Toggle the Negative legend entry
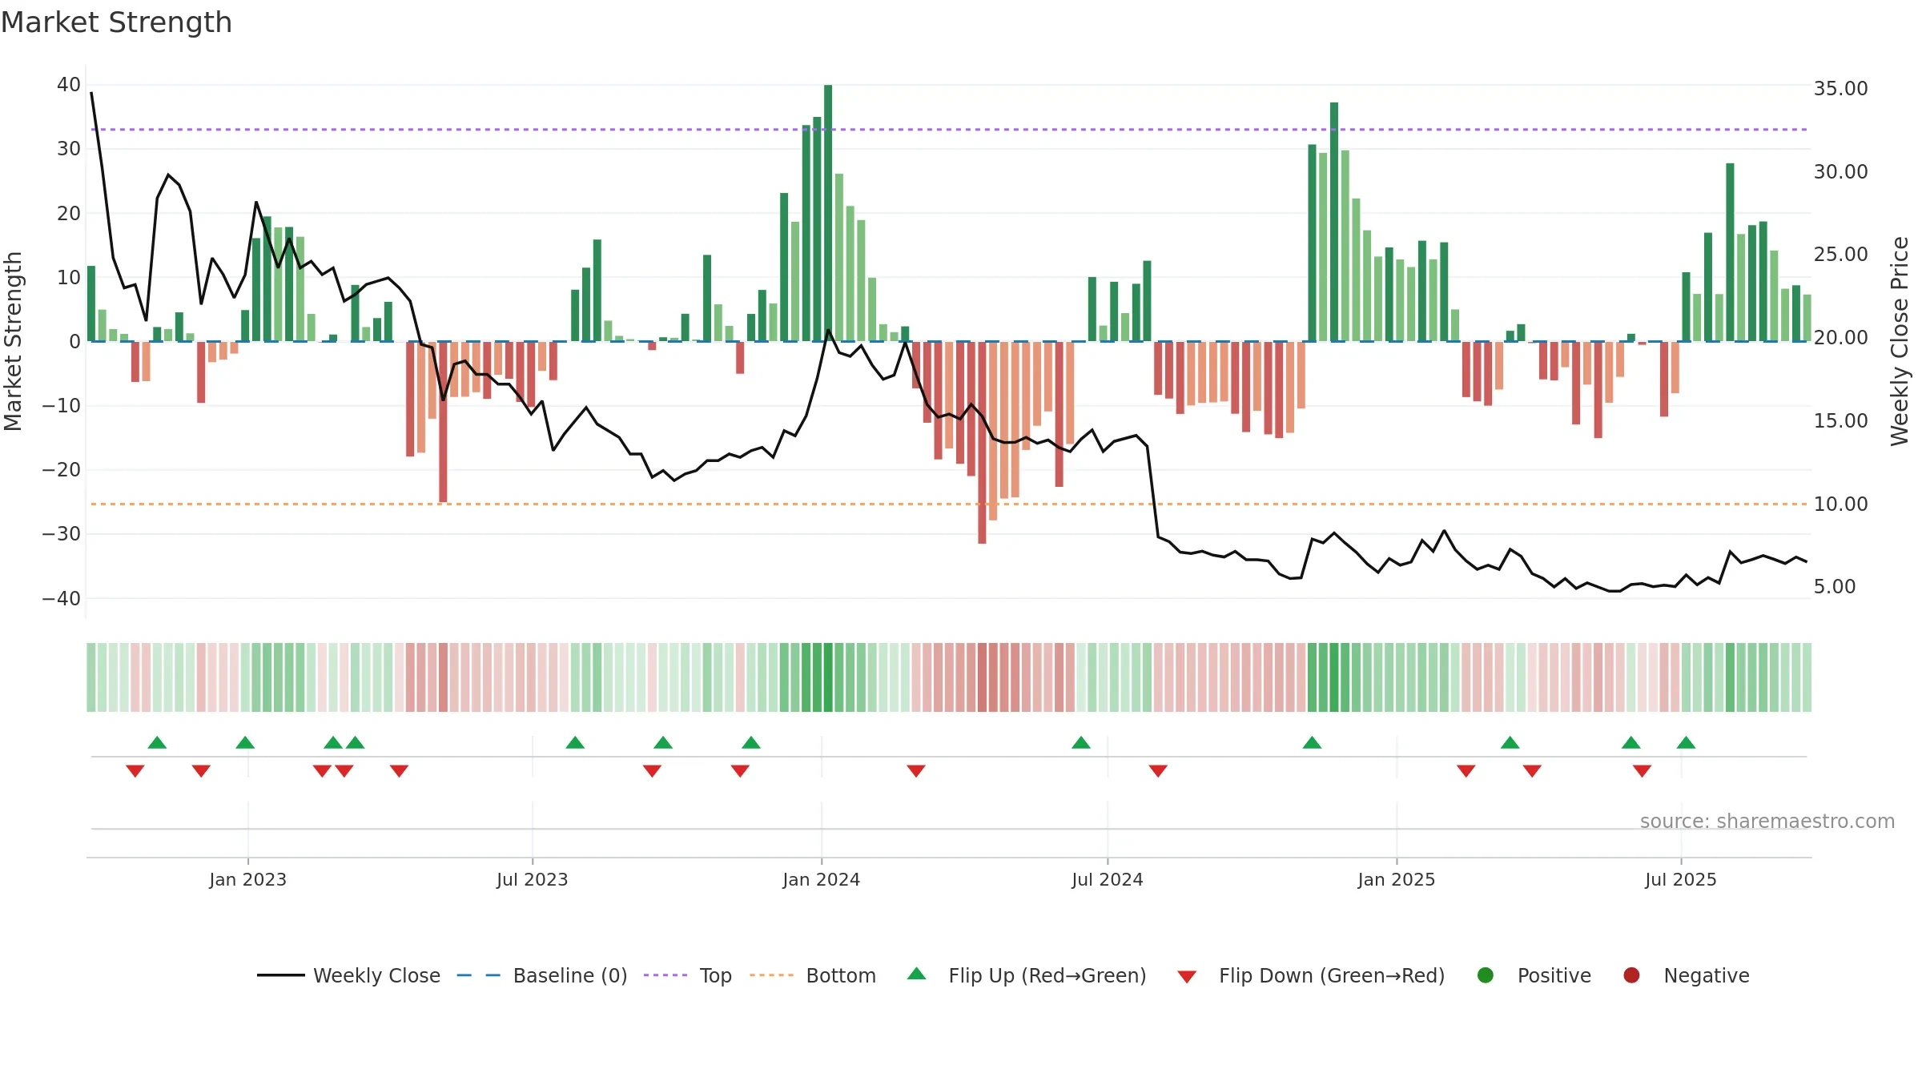1922x1081 pixels. point(1686,975)
